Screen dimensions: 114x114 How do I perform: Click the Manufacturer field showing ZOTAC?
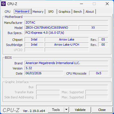(x=66, y=22)
